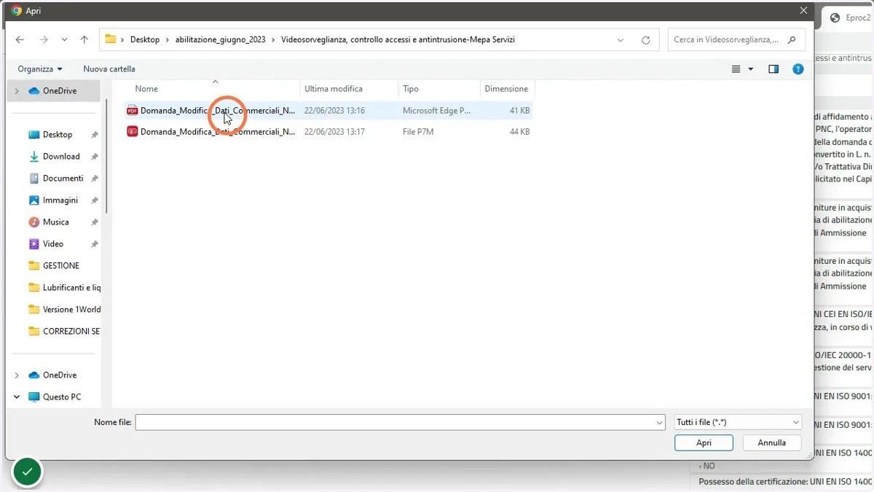The image size is (874, 492).
Task: Click the pin icon beside Video
Action: (95, 244)
